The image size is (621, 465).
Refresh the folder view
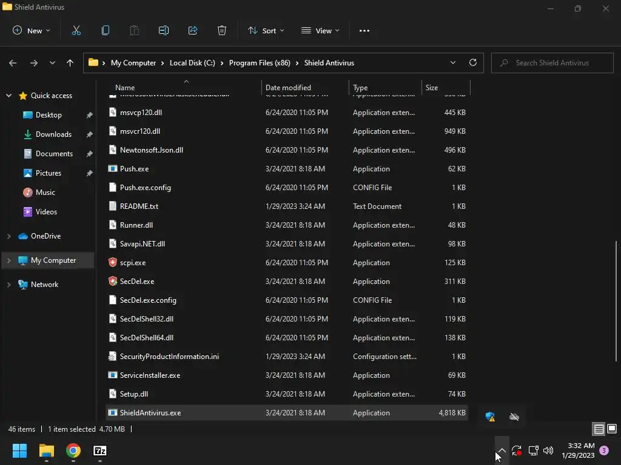pos(473,62)
